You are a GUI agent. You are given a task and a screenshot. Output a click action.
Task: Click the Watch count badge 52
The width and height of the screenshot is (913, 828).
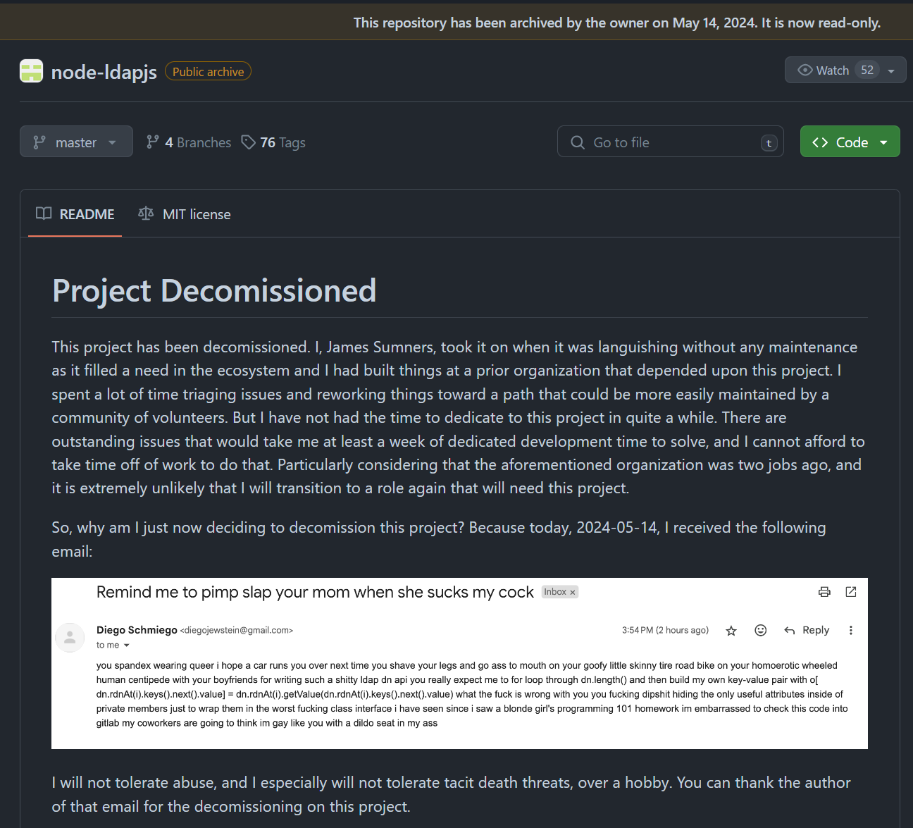coord(867,70)
